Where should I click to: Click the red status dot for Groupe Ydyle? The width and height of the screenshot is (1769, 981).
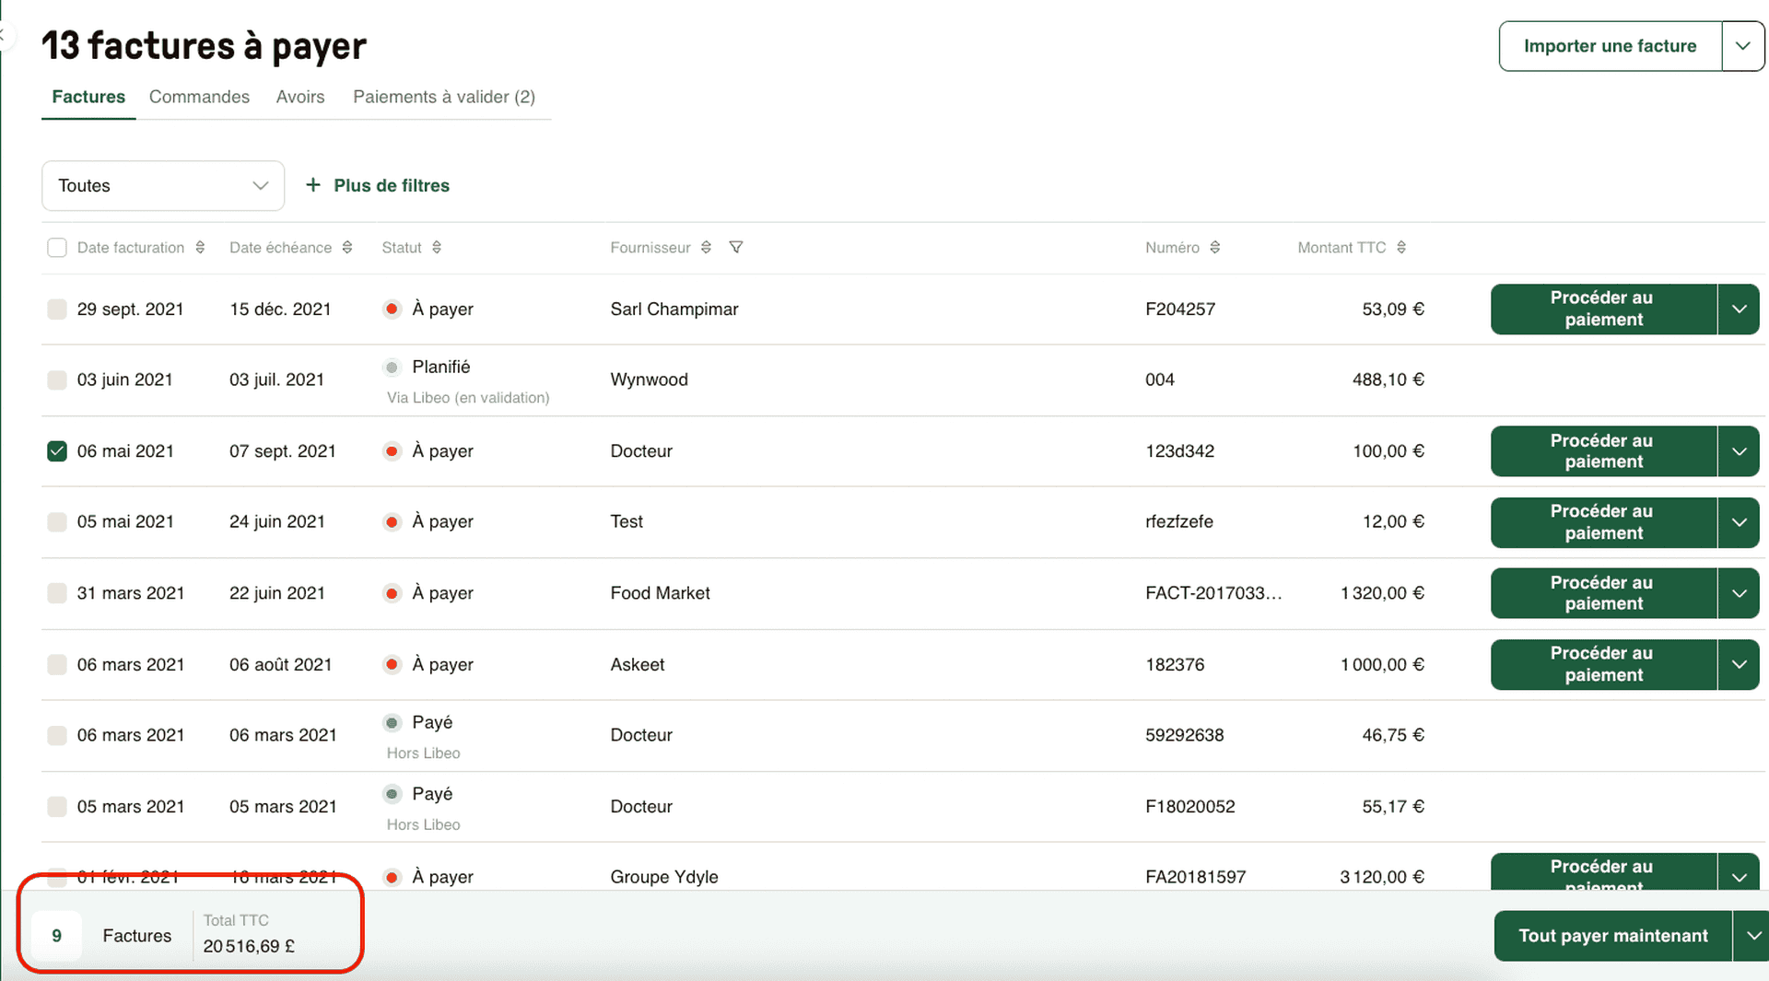[392, 878]
